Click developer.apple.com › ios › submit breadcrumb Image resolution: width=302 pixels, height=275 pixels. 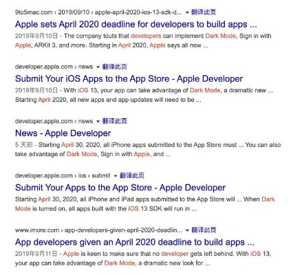pos(63,175)
